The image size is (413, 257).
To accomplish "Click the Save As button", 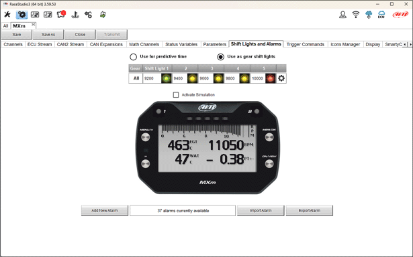I will click(x=48, y=34).
